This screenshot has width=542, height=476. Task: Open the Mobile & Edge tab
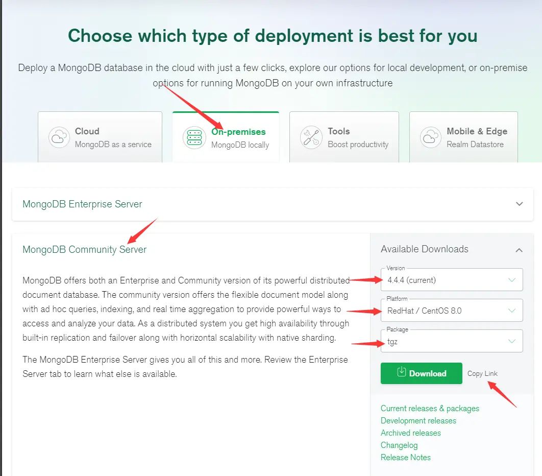[463, 137]
